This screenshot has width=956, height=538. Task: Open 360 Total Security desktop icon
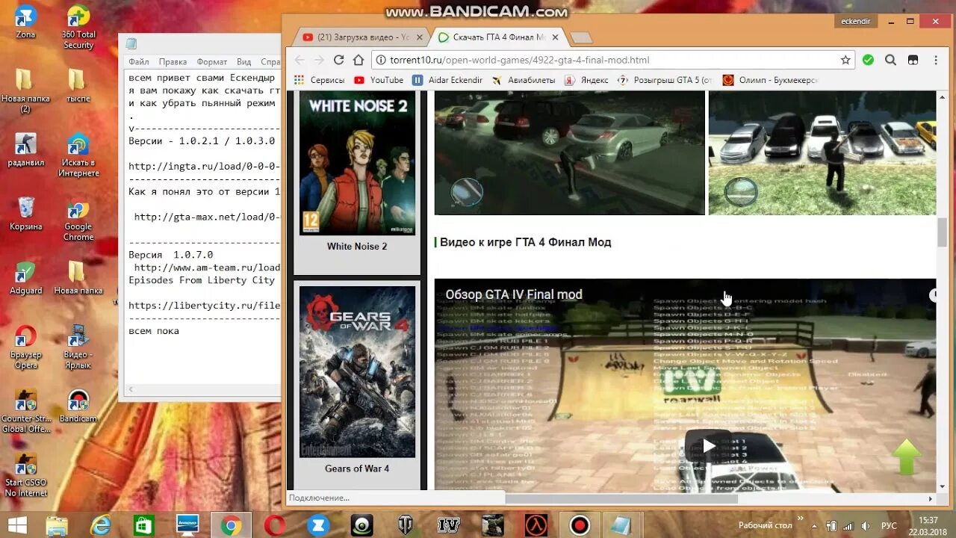click(x=78, y=28)
